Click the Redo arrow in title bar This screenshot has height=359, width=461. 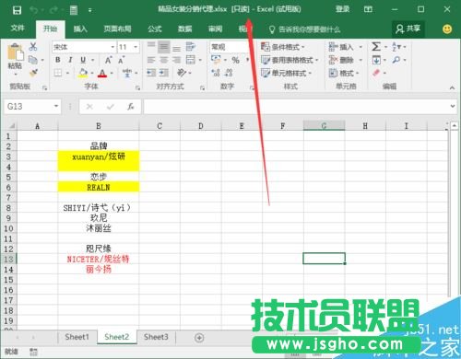53,11
